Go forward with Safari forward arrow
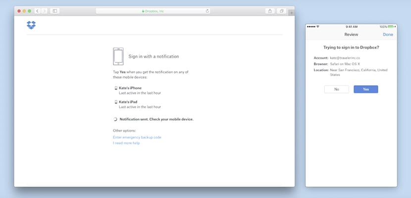 (44, 11)
